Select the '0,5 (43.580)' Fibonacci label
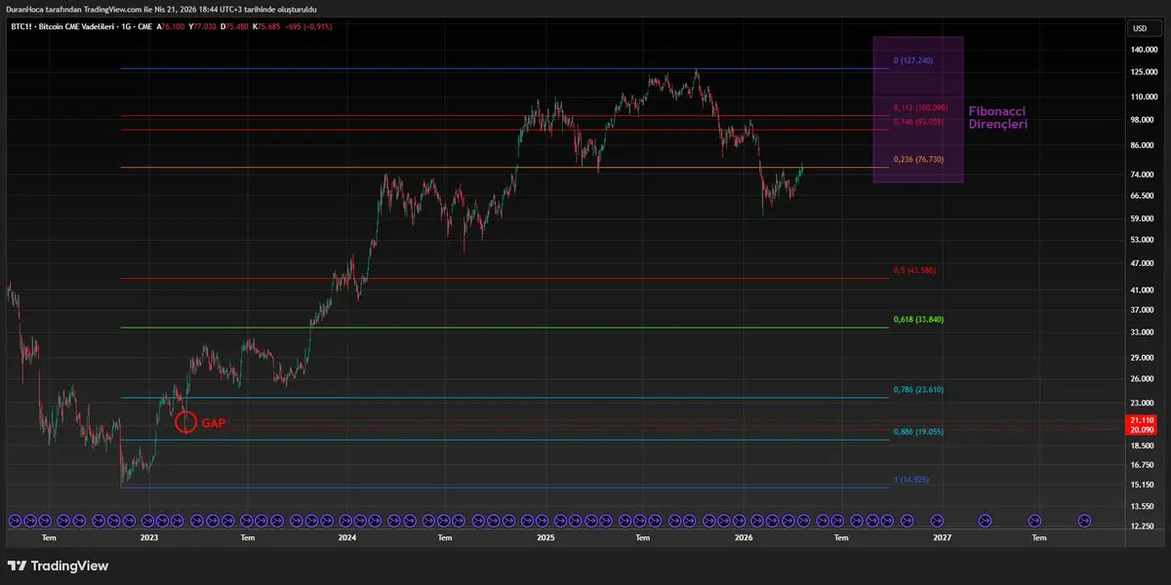The image size is (1171, 585). coord(914,270)
